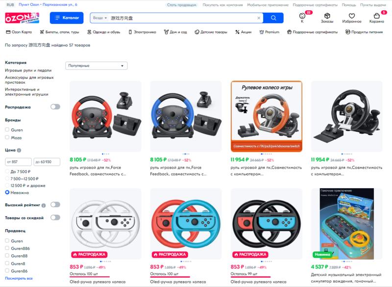Clear the search field with X icon
This screenshot has width=392, height=287.
(259, 18)
